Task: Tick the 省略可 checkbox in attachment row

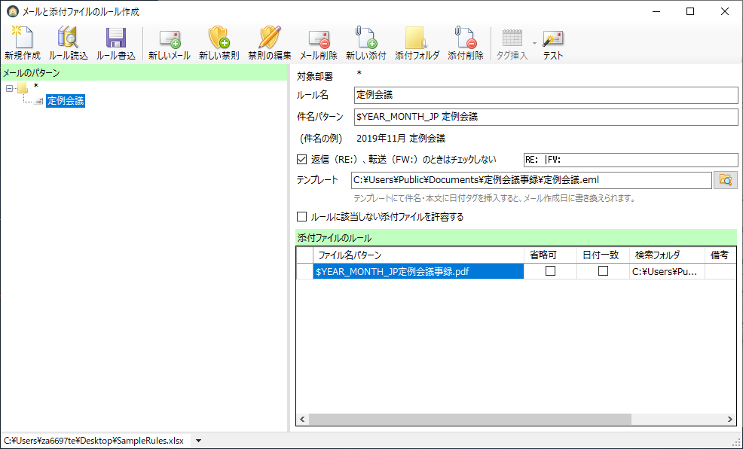Action: point(550,271)
